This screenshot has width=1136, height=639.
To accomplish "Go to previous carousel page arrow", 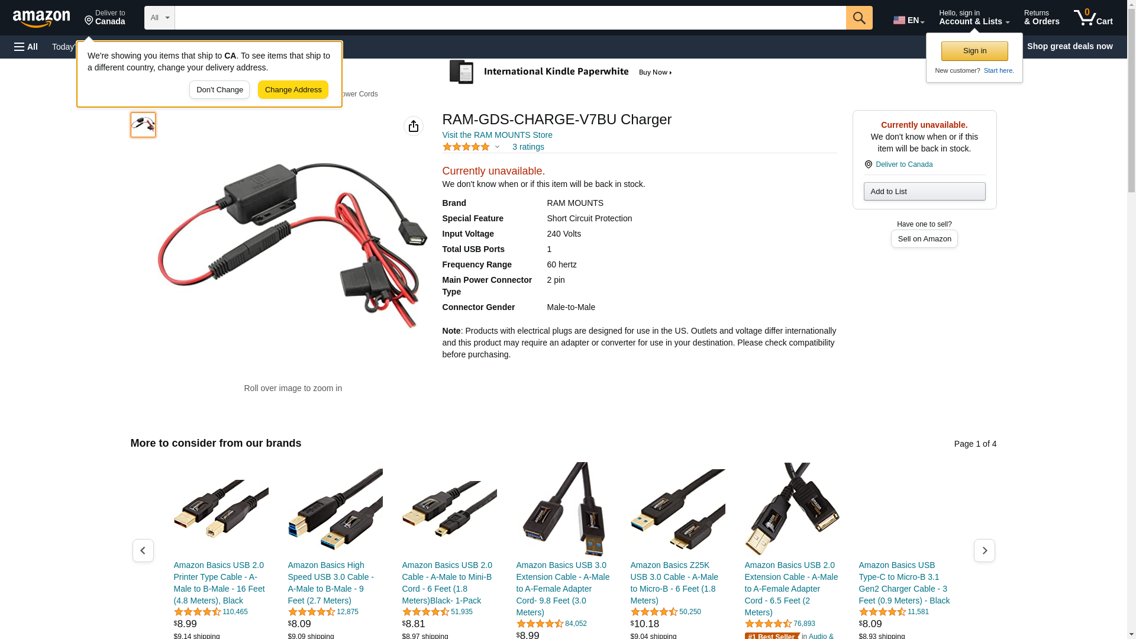I will 143,551.
